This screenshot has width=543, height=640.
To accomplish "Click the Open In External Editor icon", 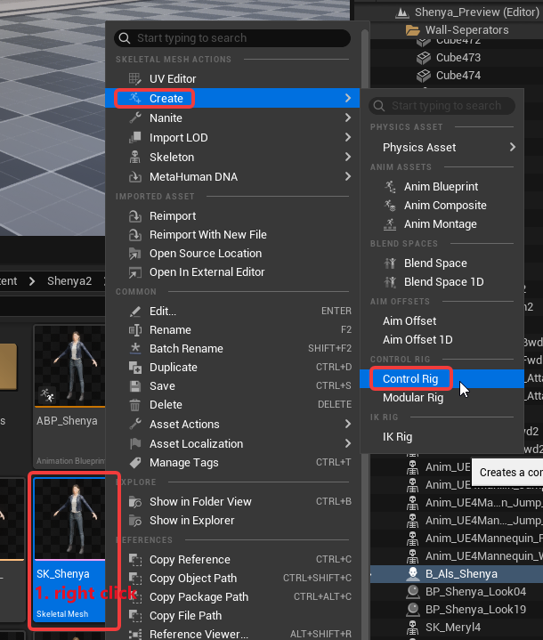I will pos(134,272).
